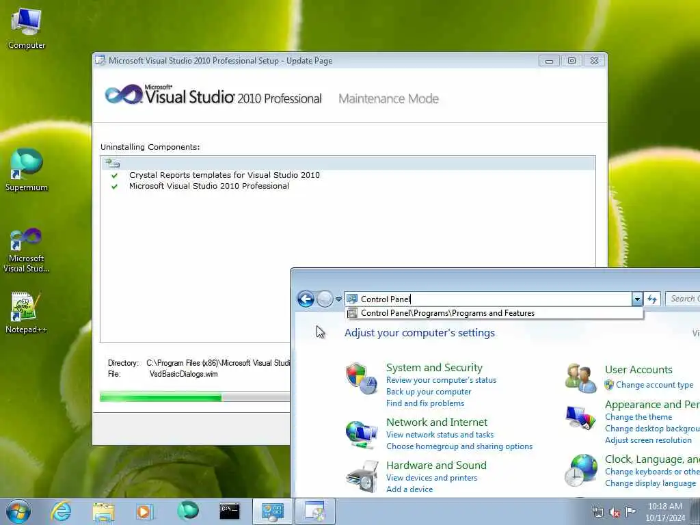
Task: Click the System and Security shield icon
Action: [x=361, y=379]
